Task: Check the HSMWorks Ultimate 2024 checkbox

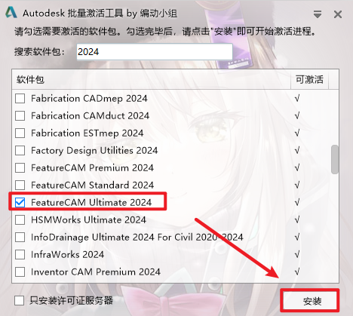Action: 20,219
